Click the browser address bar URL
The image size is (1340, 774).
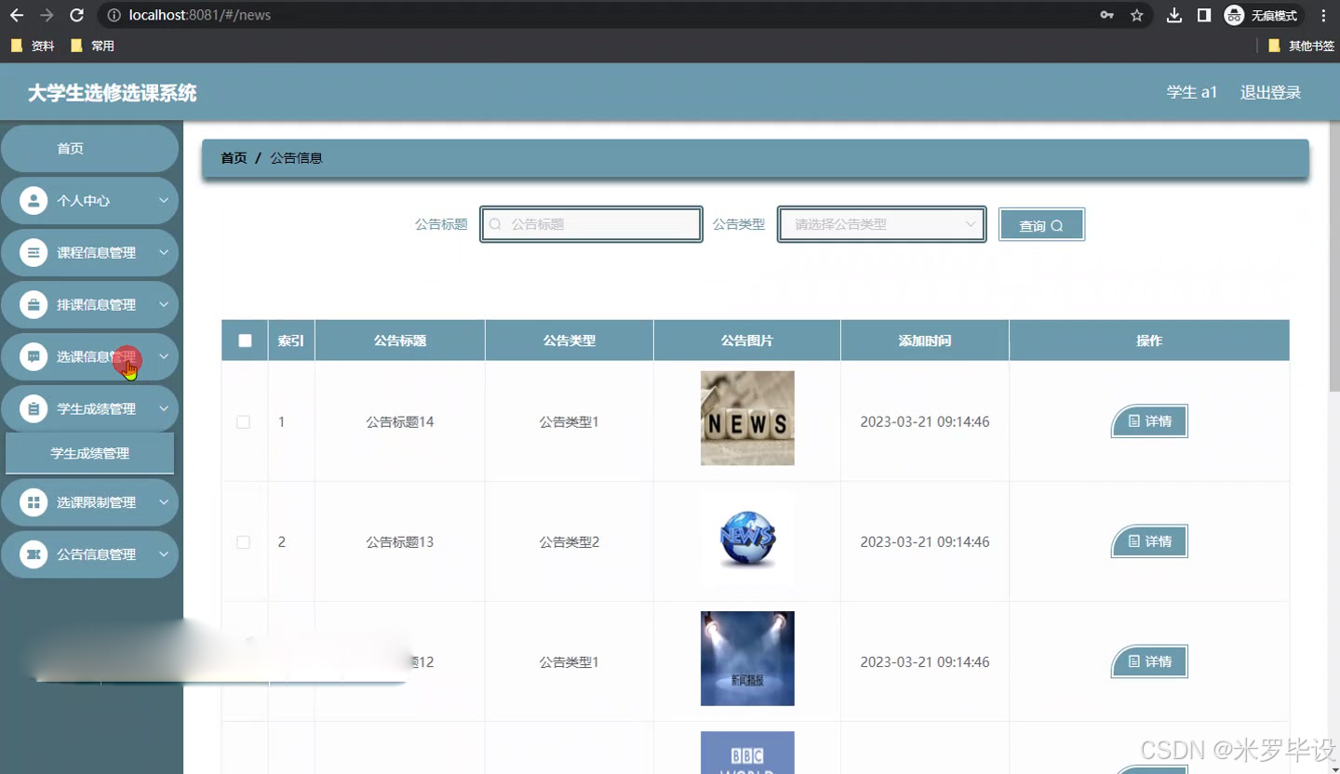coord(200,15)
